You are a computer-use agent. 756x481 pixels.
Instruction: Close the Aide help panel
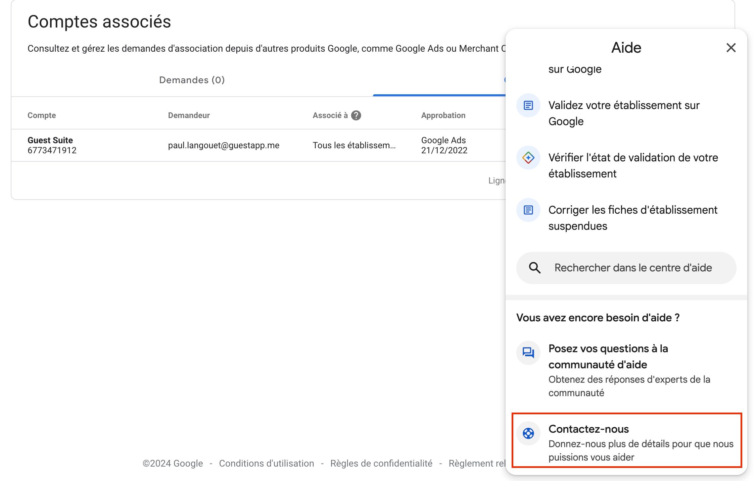(731, 48)
